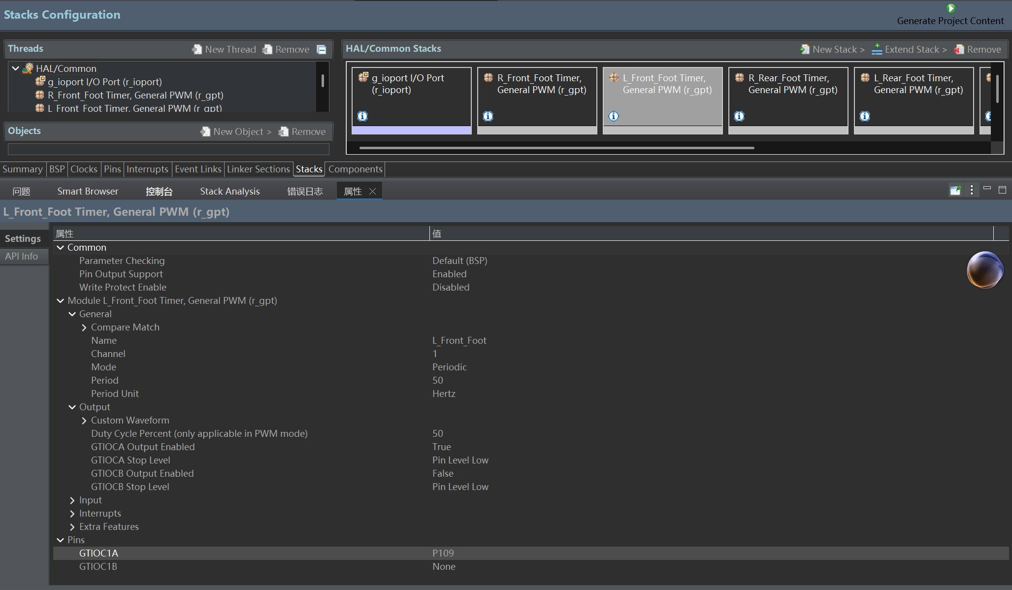Click the Extend Stack icon
Viewport: 1012px width, 590px height.
[x=877, y=49]
